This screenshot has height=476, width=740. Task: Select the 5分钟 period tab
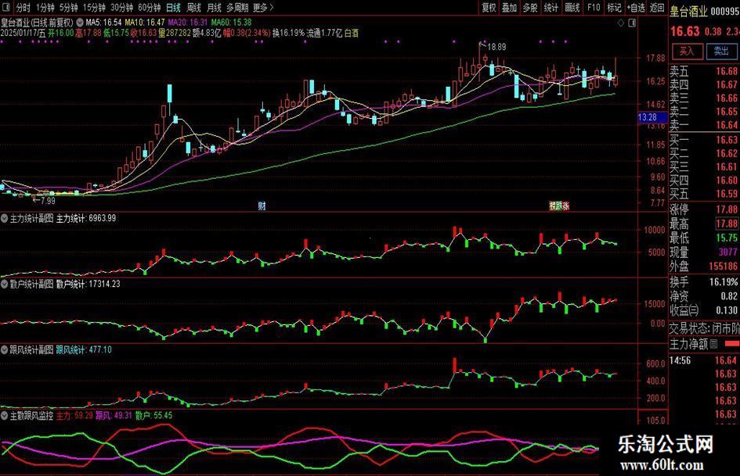point(68,8)
